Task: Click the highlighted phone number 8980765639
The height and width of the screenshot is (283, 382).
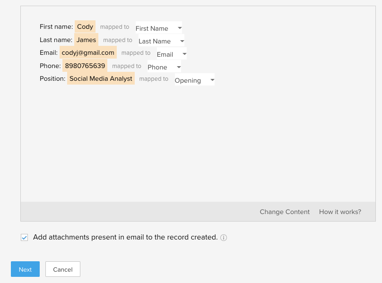Action: [x=85, y=66]
